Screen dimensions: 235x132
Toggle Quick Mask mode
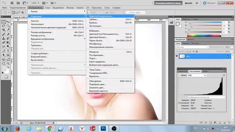[x=6, y=77]
